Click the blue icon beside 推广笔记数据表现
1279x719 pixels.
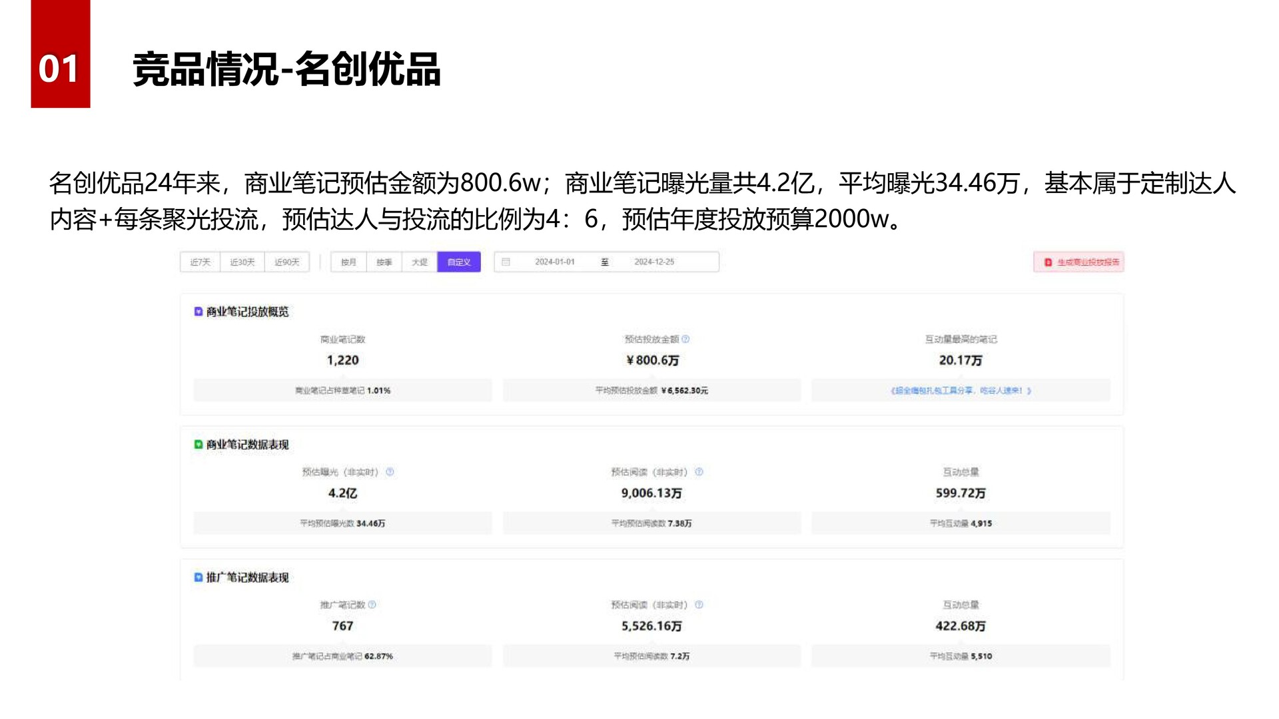click(x=199, y=577)
